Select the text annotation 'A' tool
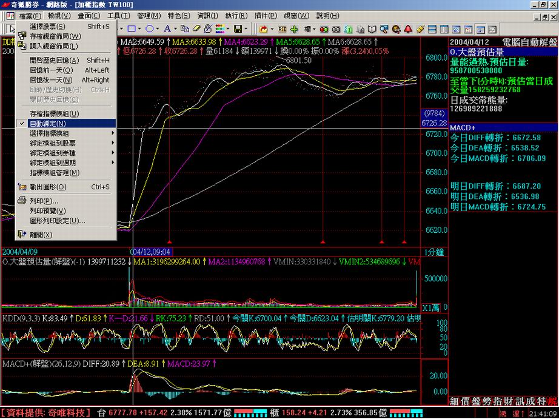This screenshot has height=419, width=559. point(167,28)
